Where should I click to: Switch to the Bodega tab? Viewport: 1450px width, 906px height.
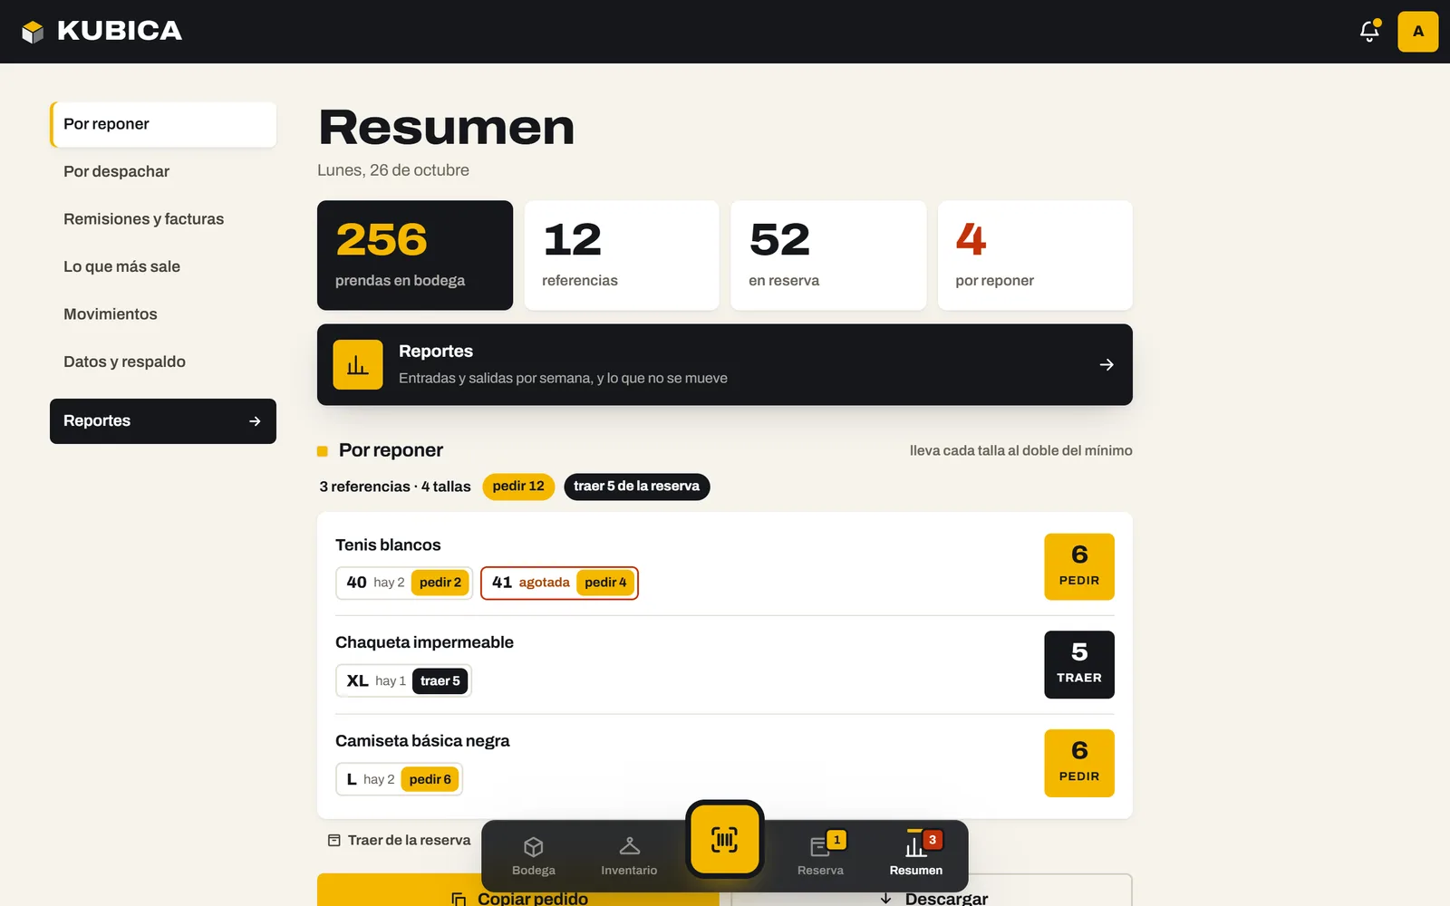pos(534,856)
